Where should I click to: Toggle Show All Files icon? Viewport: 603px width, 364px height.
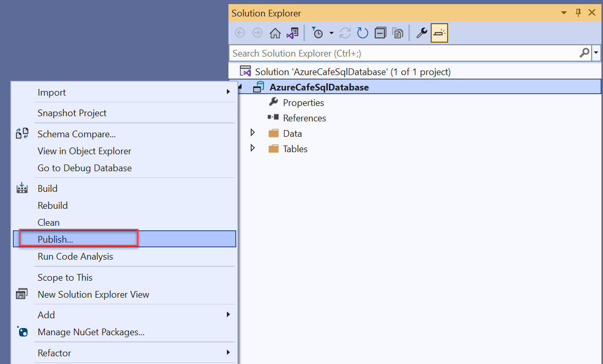pos(398,33)
